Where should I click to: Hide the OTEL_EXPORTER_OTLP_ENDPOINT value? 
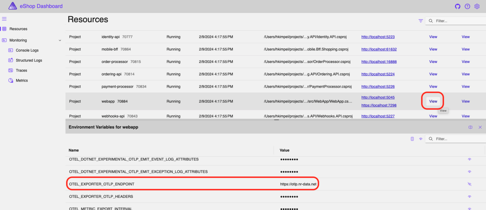pos(469,184)
